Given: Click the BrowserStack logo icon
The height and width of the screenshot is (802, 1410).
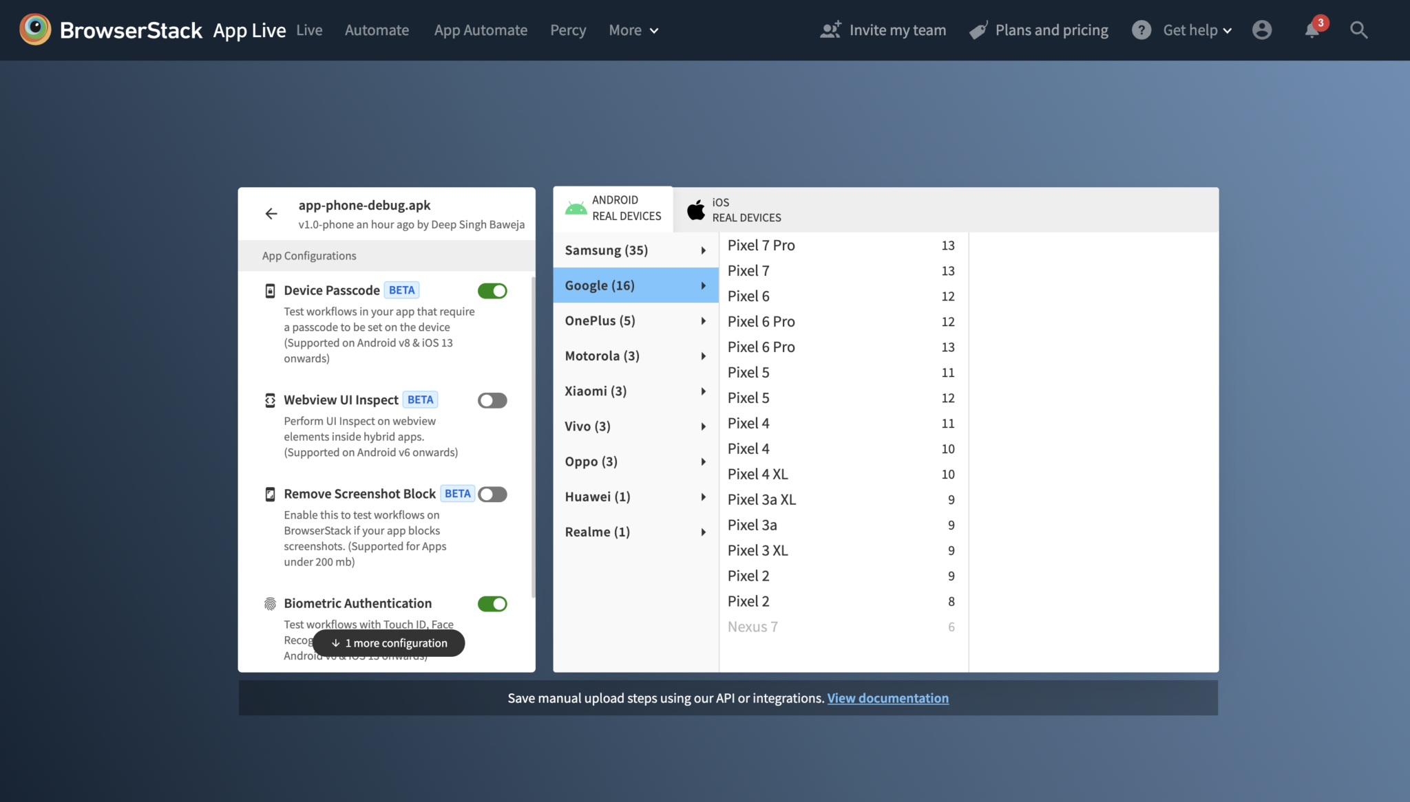Looking at the screenshot, I should pos(35,30).
